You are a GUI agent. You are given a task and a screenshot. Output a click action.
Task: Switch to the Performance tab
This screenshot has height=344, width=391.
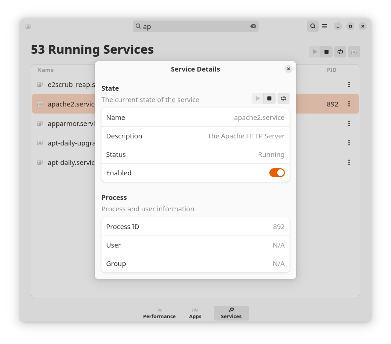[159, 313]
